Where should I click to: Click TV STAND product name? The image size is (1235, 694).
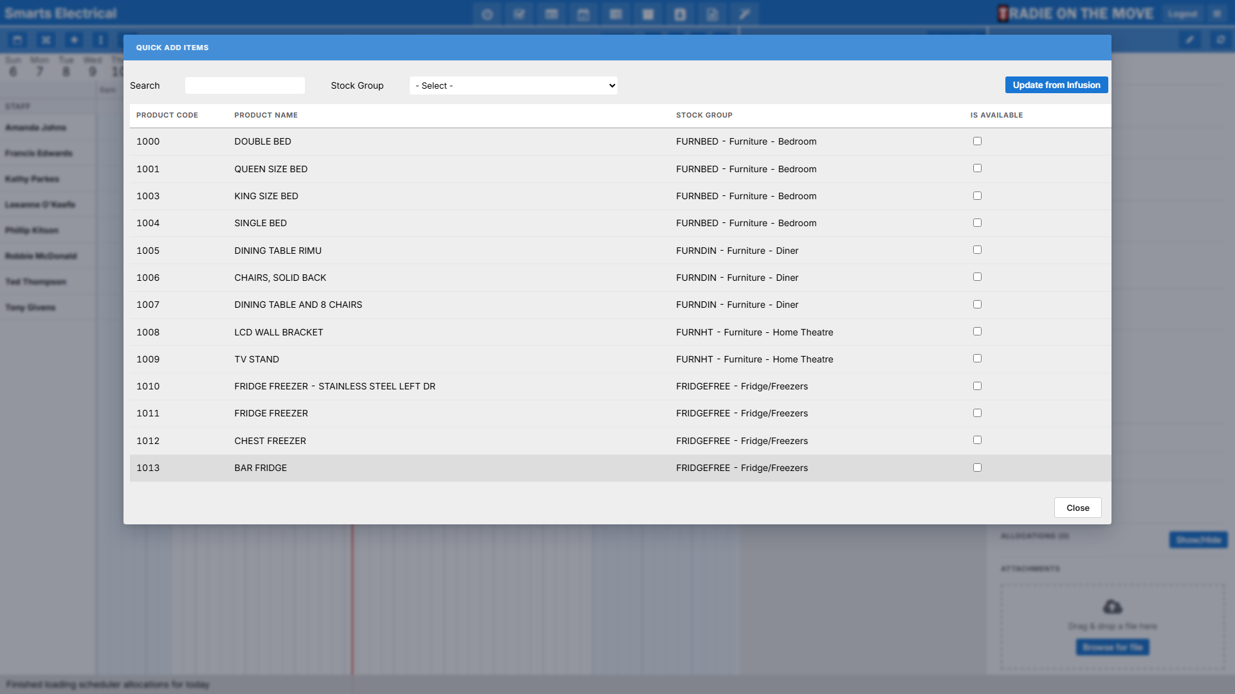[x=257, y=359]
